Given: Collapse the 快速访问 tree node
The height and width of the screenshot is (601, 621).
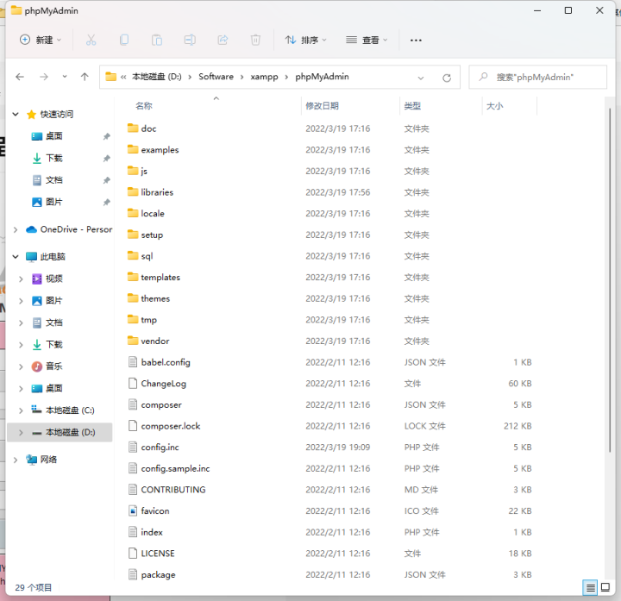Looking at the screenshot, I should point(16,115).
